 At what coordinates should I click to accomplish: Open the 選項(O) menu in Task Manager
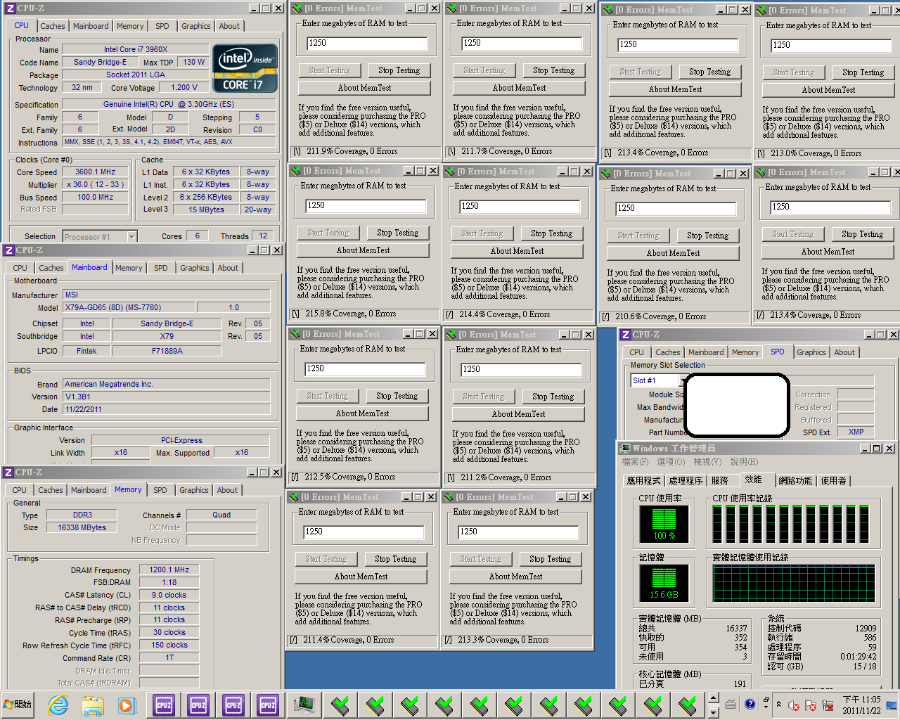671,462
